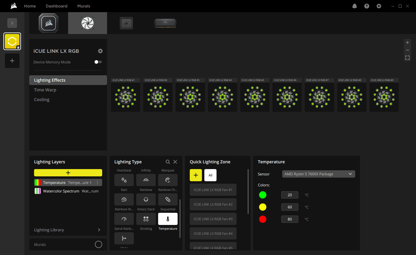Open the Dashboard tab
This screenshot has width=416, height=255.
(57, 6)
